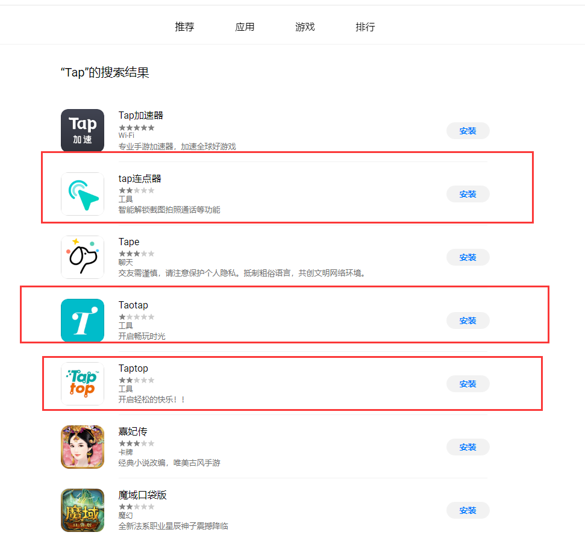Open the Tap加速器 title link
The width and height of the screenshot is (585, 541).
[x=140, y=115]
